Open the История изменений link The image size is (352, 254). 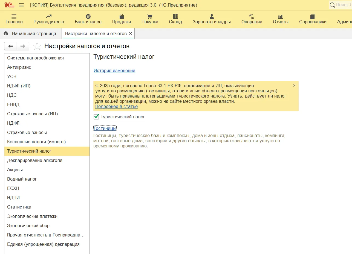pos(114,70)
